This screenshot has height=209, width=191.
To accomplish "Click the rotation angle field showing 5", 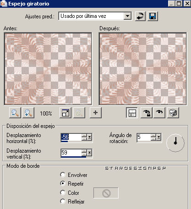I will click(144, 137).
